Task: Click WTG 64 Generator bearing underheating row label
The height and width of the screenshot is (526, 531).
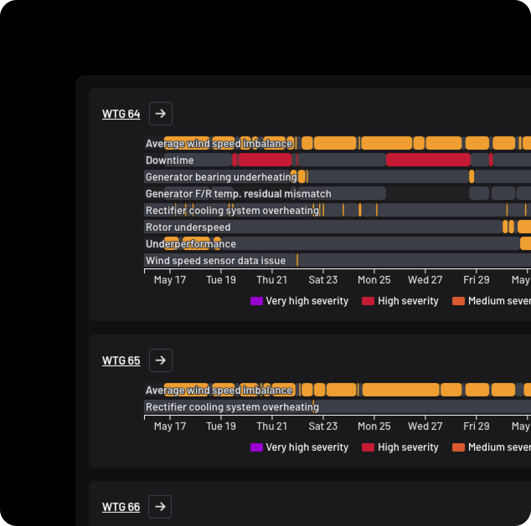Action: (221, 177)
